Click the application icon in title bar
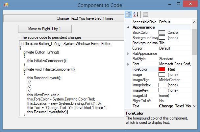Viewport: 200px width, 132px height. coord(6,5)
